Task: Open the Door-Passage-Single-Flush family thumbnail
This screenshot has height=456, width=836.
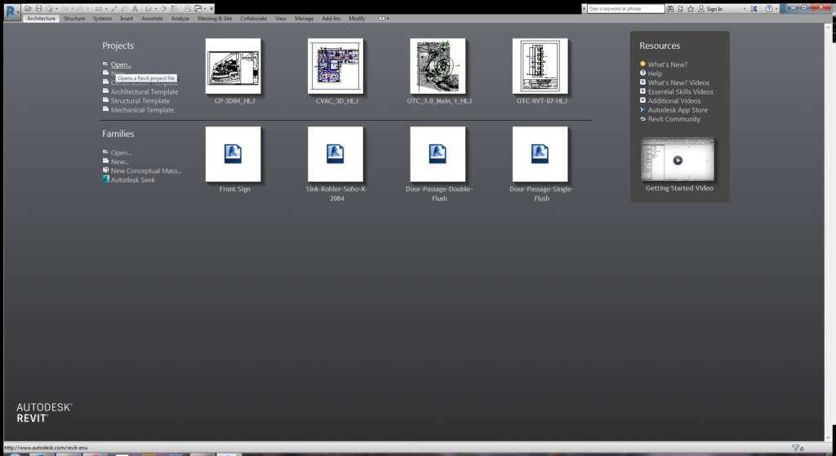Action: tap(540, 154)
